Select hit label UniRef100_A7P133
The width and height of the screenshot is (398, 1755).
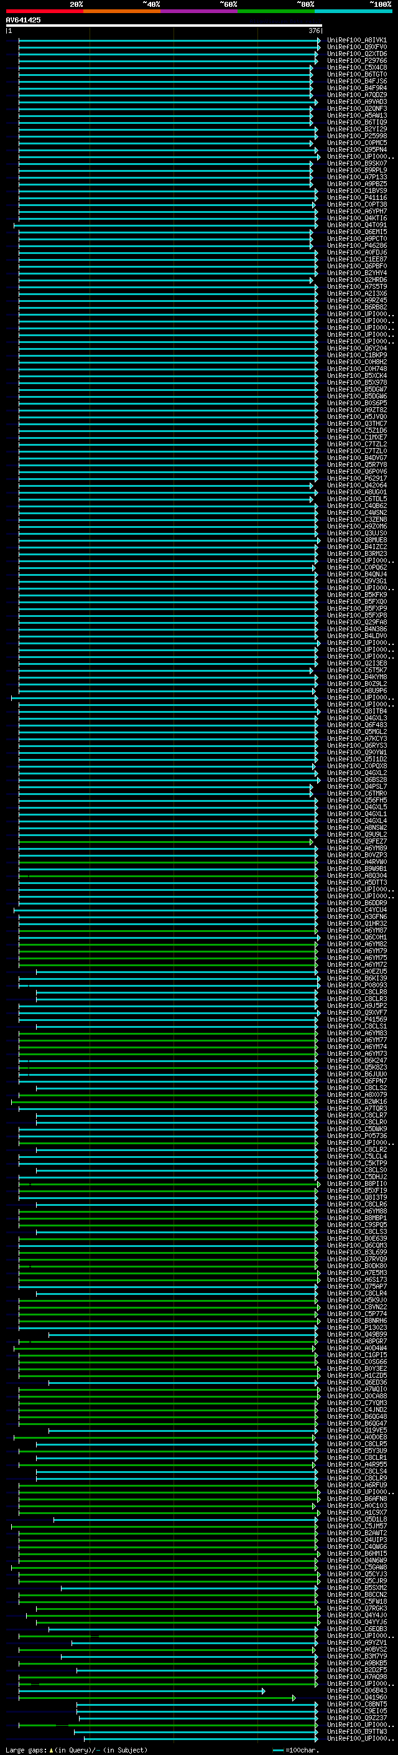[357, 177]
